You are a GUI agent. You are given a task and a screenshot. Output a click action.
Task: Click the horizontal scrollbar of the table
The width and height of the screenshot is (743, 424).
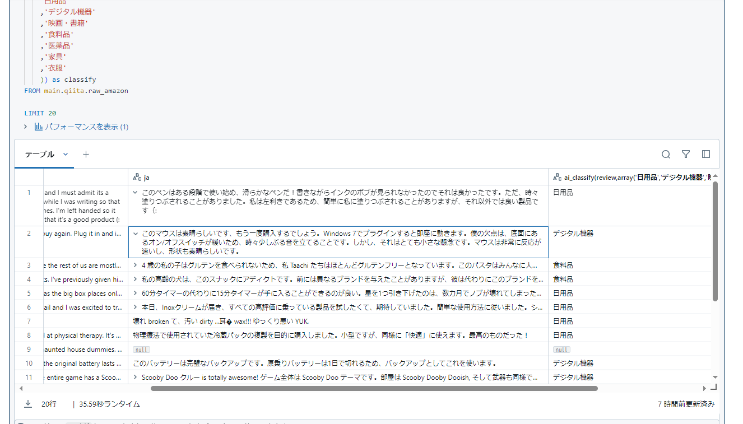pos(374,388)
